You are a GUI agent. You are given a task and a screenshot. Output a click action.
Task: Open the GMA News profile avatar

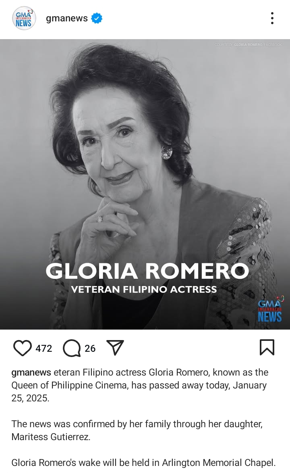pos(24,19)
